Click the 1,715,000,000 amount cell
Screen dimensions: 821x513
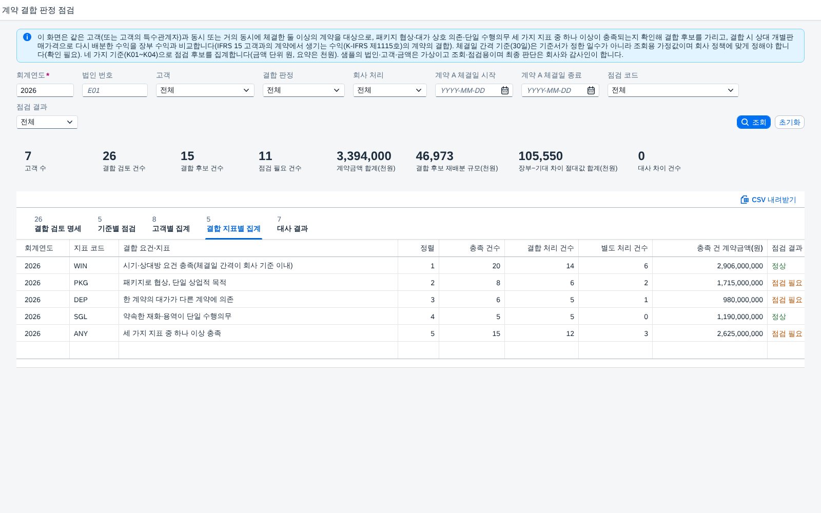coord(710,283)
